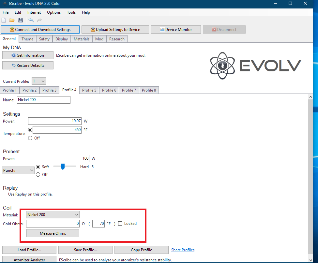
Task: Click the Get Information button
Action: (28, 55)
